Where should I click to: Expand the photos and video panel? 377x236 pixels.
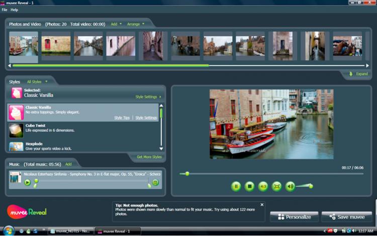coord(359,74)
